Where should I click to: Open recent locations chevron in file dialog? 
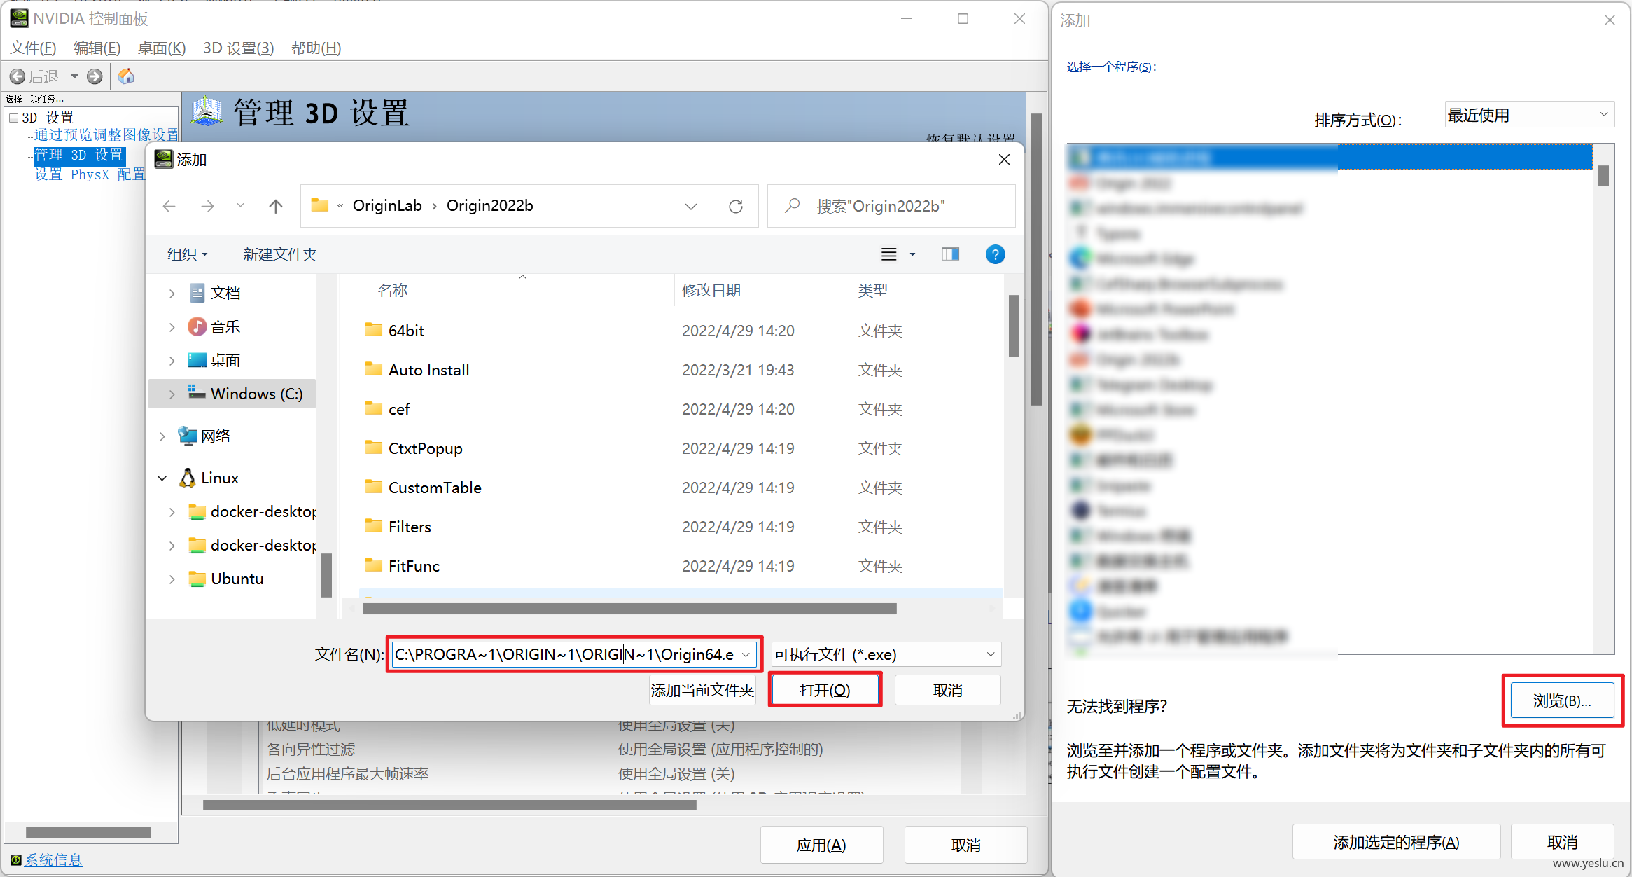[x=240, y=206]
